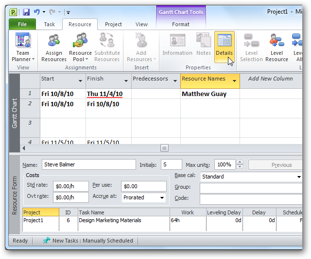Click the Code input field
This screenshot has width=311, height=259.
pos(251,199)
